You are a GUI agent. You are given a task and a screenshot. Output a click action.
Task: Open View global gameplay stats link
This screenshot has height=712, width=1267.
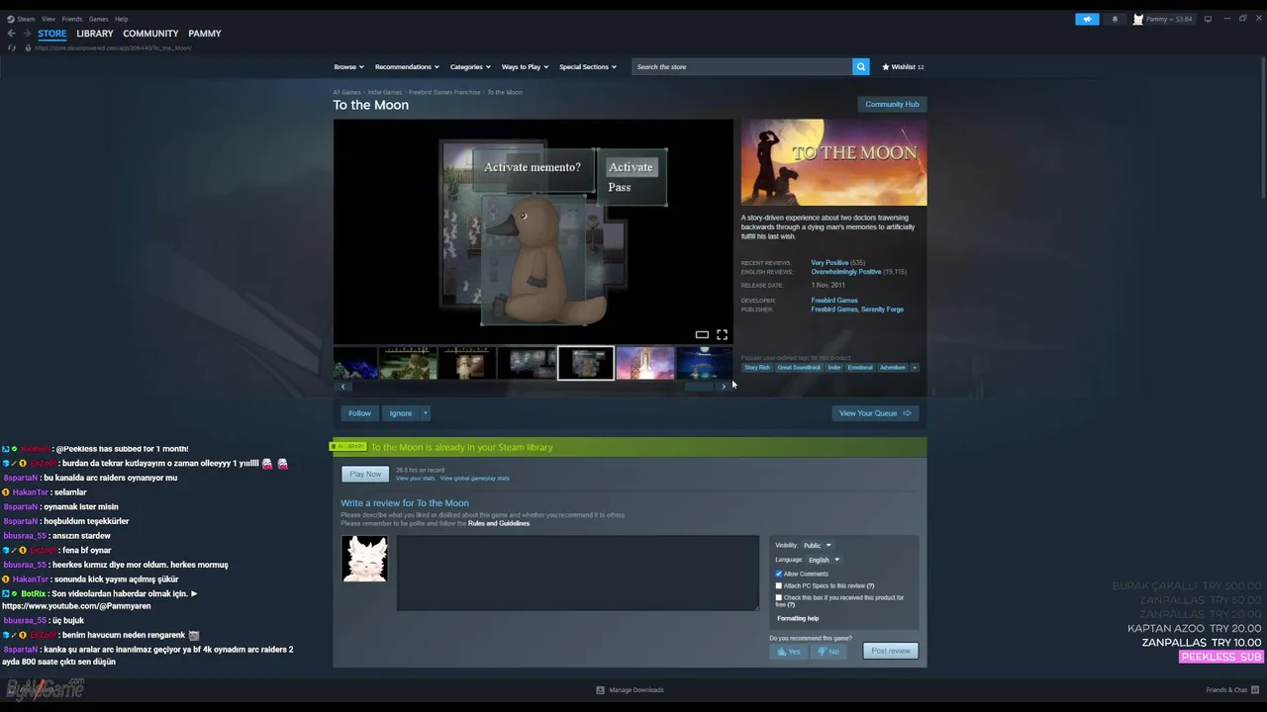[475, 479]
